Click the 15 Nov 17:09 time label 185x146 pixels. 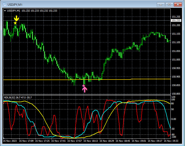[x=26, y=141]
